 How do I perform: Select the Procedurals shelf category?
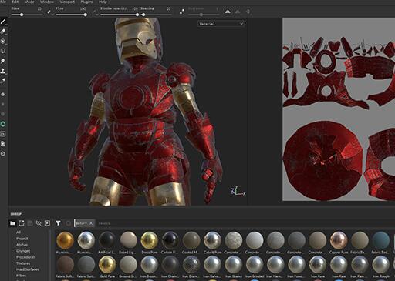[26, 257]
